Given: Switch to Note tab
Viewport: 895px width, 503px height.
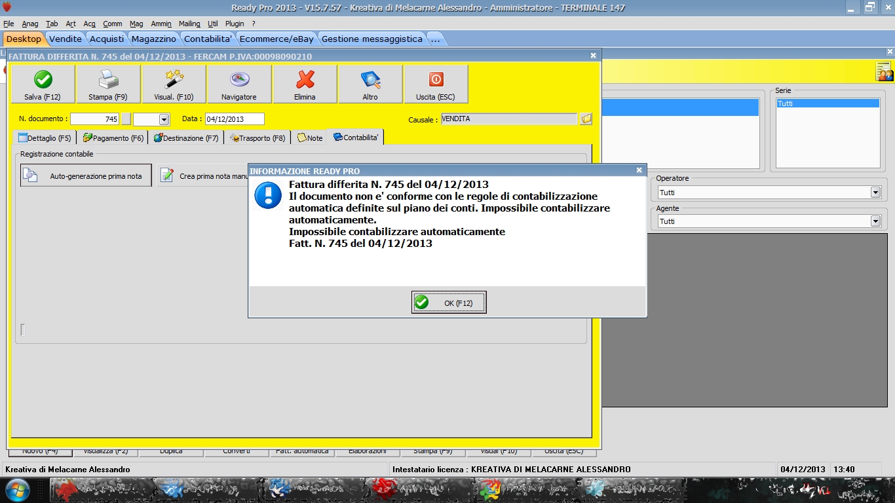Looking at the screenshot, I should (309, 138).
